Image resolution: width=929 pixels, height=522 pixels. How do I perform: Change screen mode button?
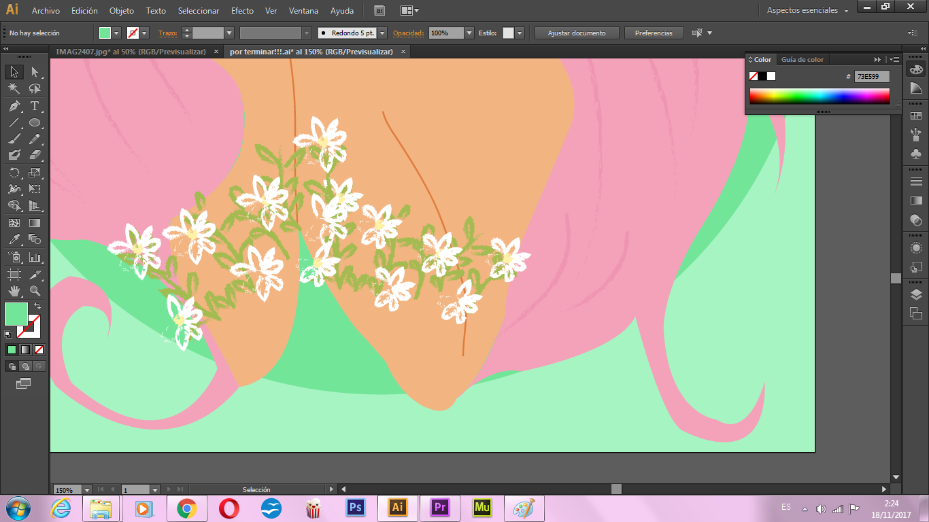point(24,383)
